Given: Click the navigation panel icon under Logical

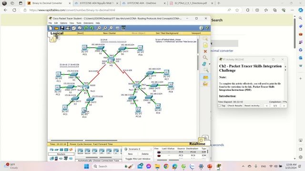Looking at the screenshot, I should (53, 39).
